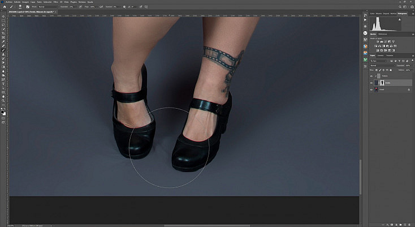Switch to the Histograma tab
Image resolution: width=415 pixels, height=227 pixels.
click(403, 14)
